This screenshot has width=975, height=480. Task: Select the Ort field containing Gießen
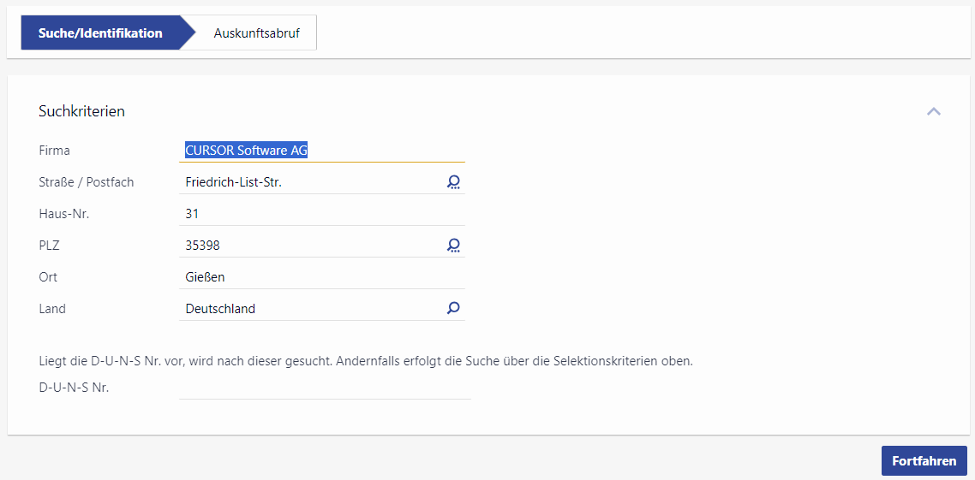tap(323, 277)
